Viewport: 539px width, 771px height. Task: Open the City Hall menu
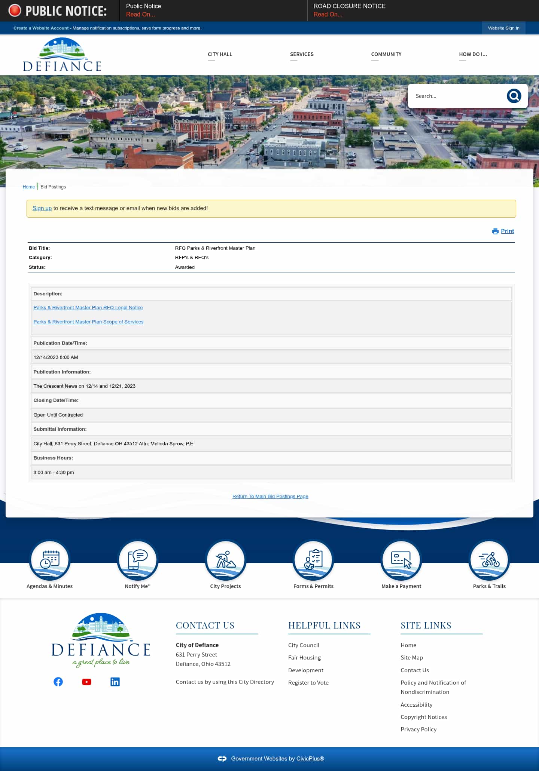tap(220, 54)
